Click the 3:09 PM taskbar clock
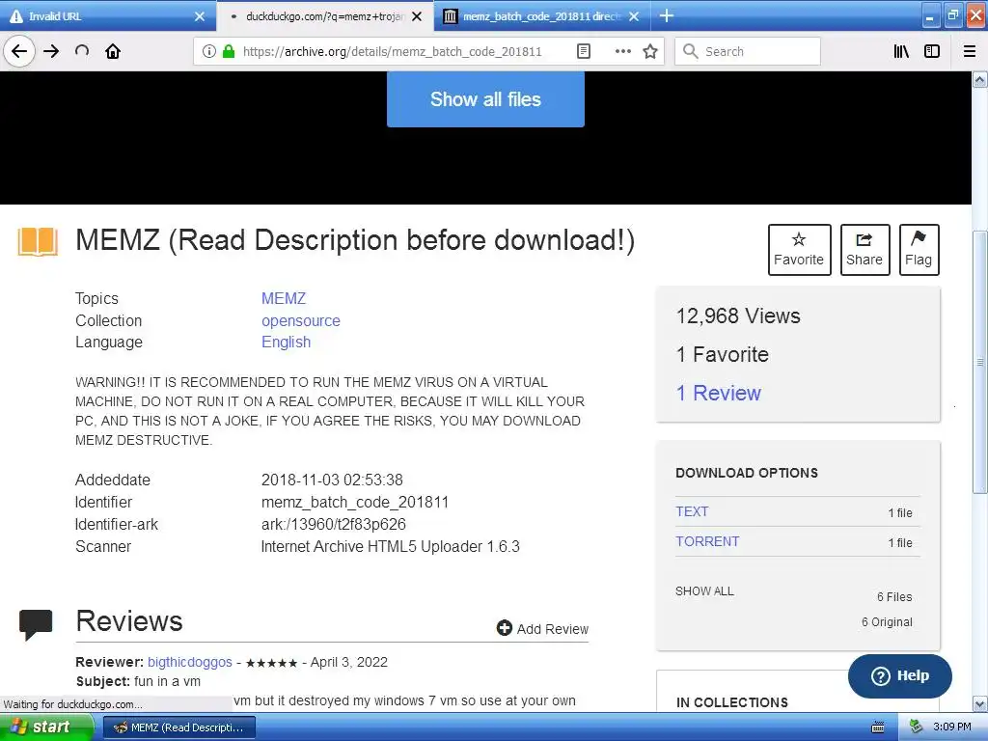 tap(952, 727)
